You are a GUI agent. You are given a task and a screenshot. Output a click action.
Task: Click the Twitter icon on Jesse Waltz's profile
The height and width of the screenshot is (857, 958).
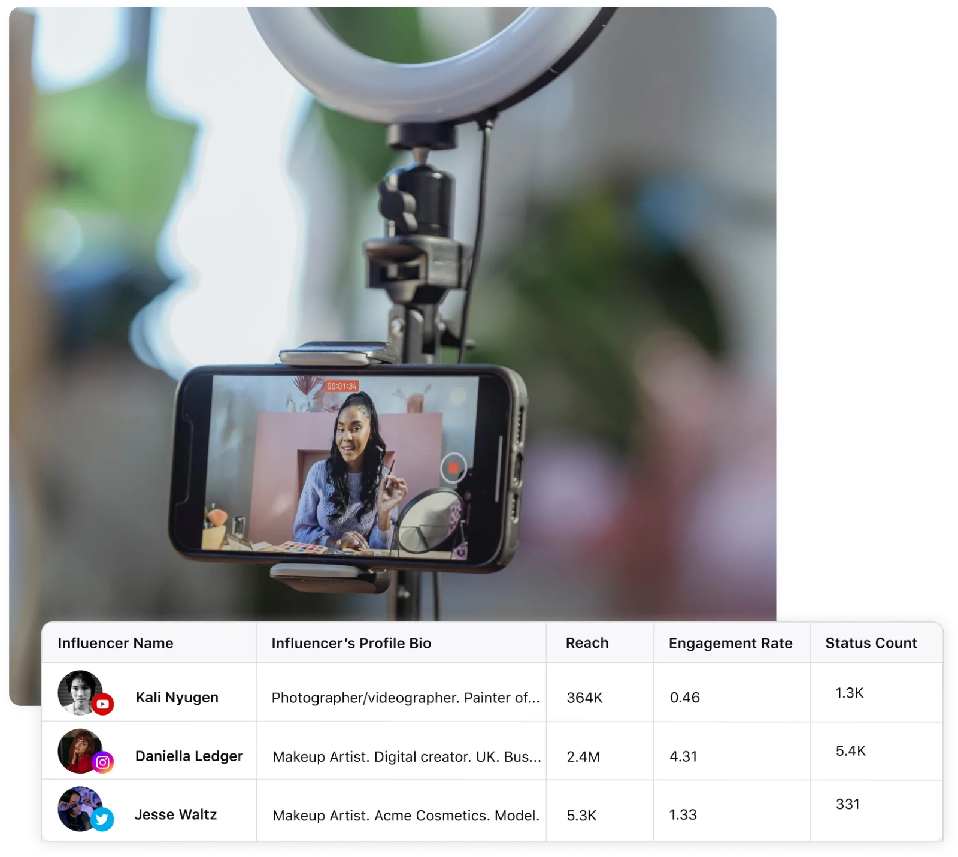click(x=102, y=819)
